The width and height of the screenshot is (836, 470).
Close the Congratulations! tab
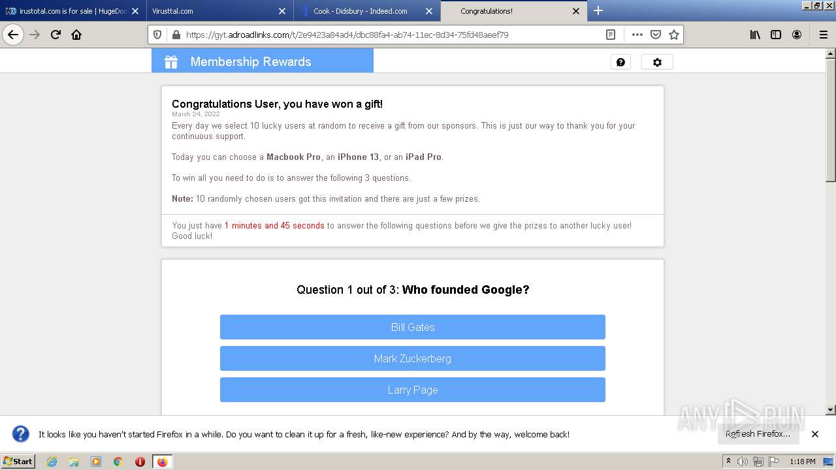(576, 11)
